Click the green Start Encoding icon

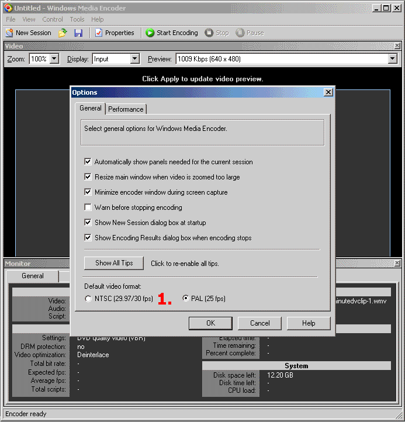[150, 33]
